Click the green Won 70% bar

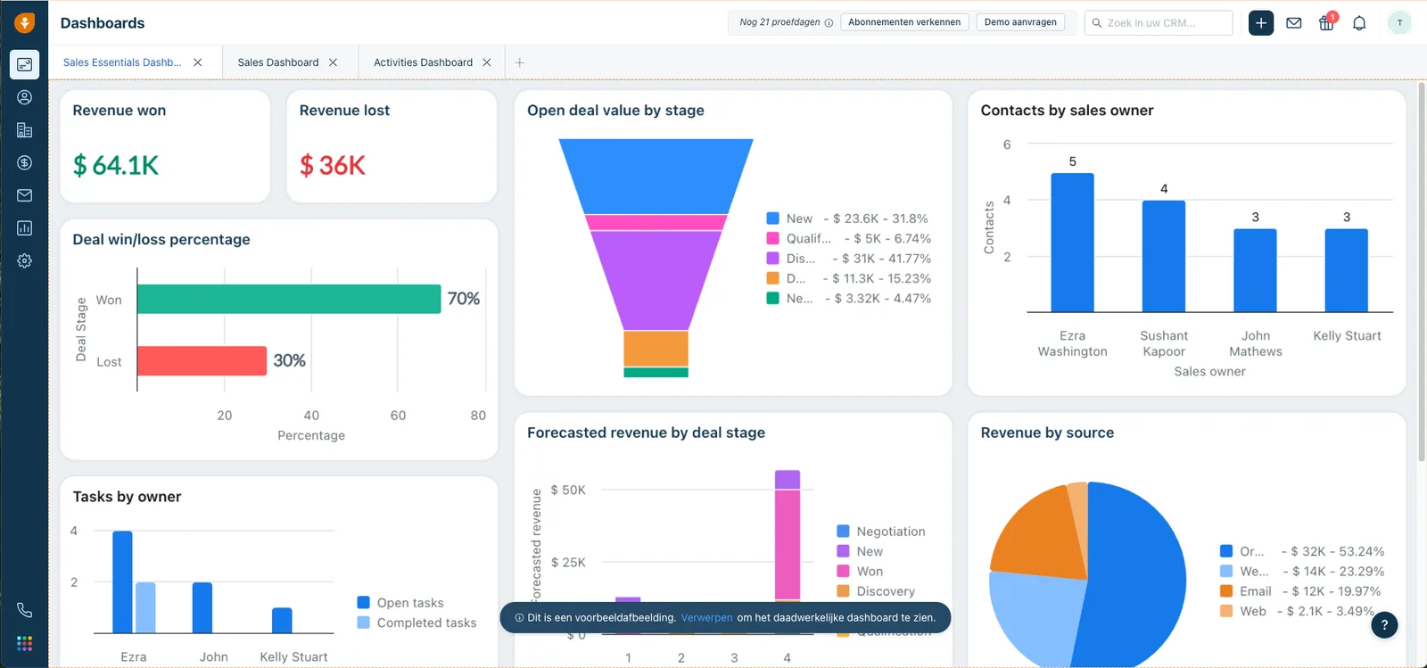[289, 299]
